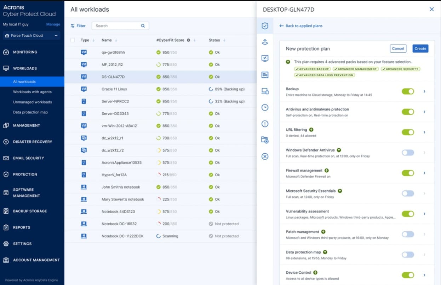Open the Filter control above the table

point(78,26)
